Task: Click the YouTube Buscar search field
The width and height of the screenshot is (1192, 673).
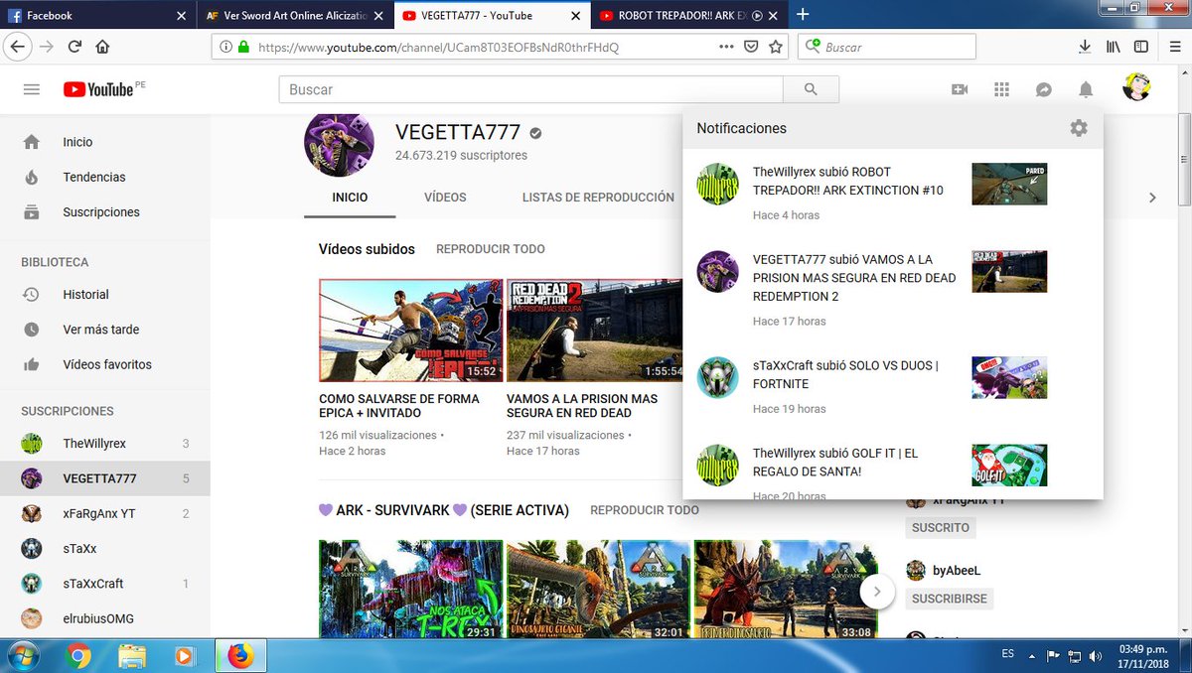Action: tap(531, 89)
